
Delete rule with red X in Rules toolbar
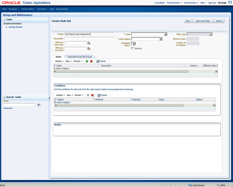click(x=91, y=61)
